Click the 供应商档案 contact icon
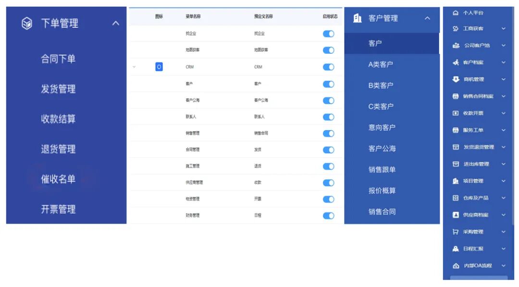Viewport: 519px width, 287px height. coord(456,215)
